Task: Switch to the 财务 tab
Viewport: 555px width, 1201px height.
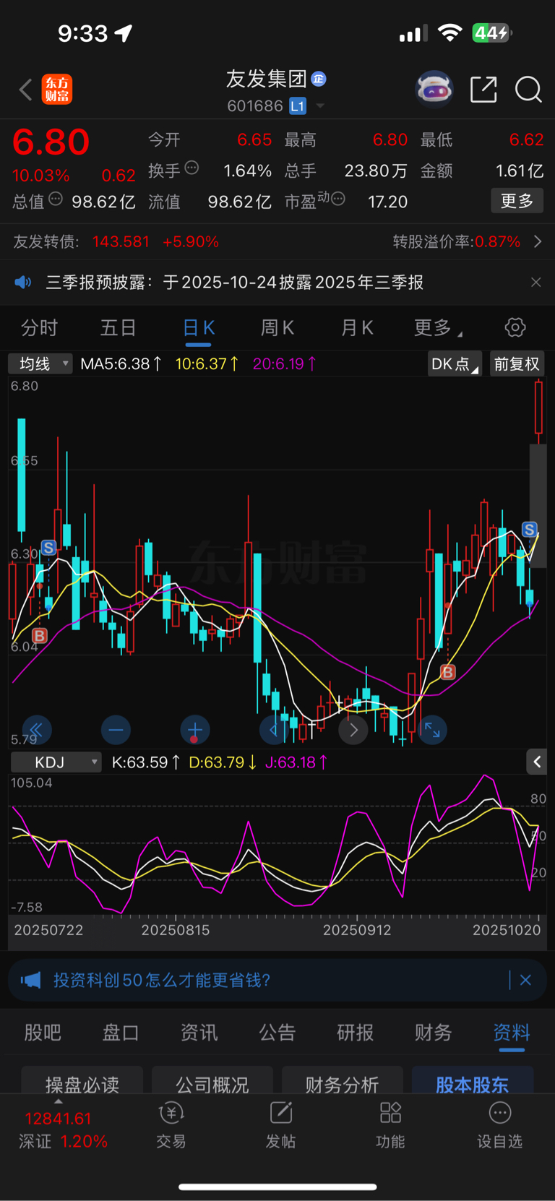Action: (433, 1033)
